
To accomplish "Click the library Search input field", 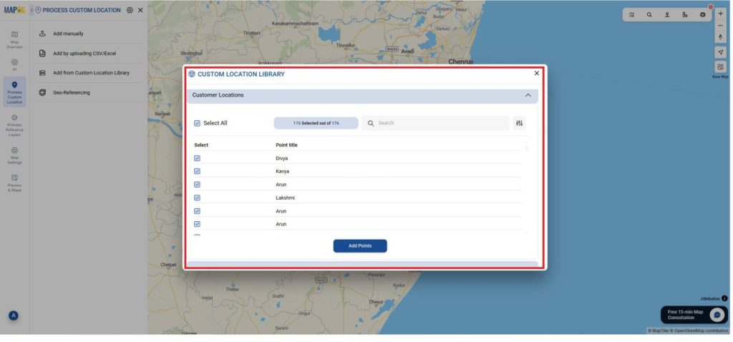I will (x=436, y=123).
